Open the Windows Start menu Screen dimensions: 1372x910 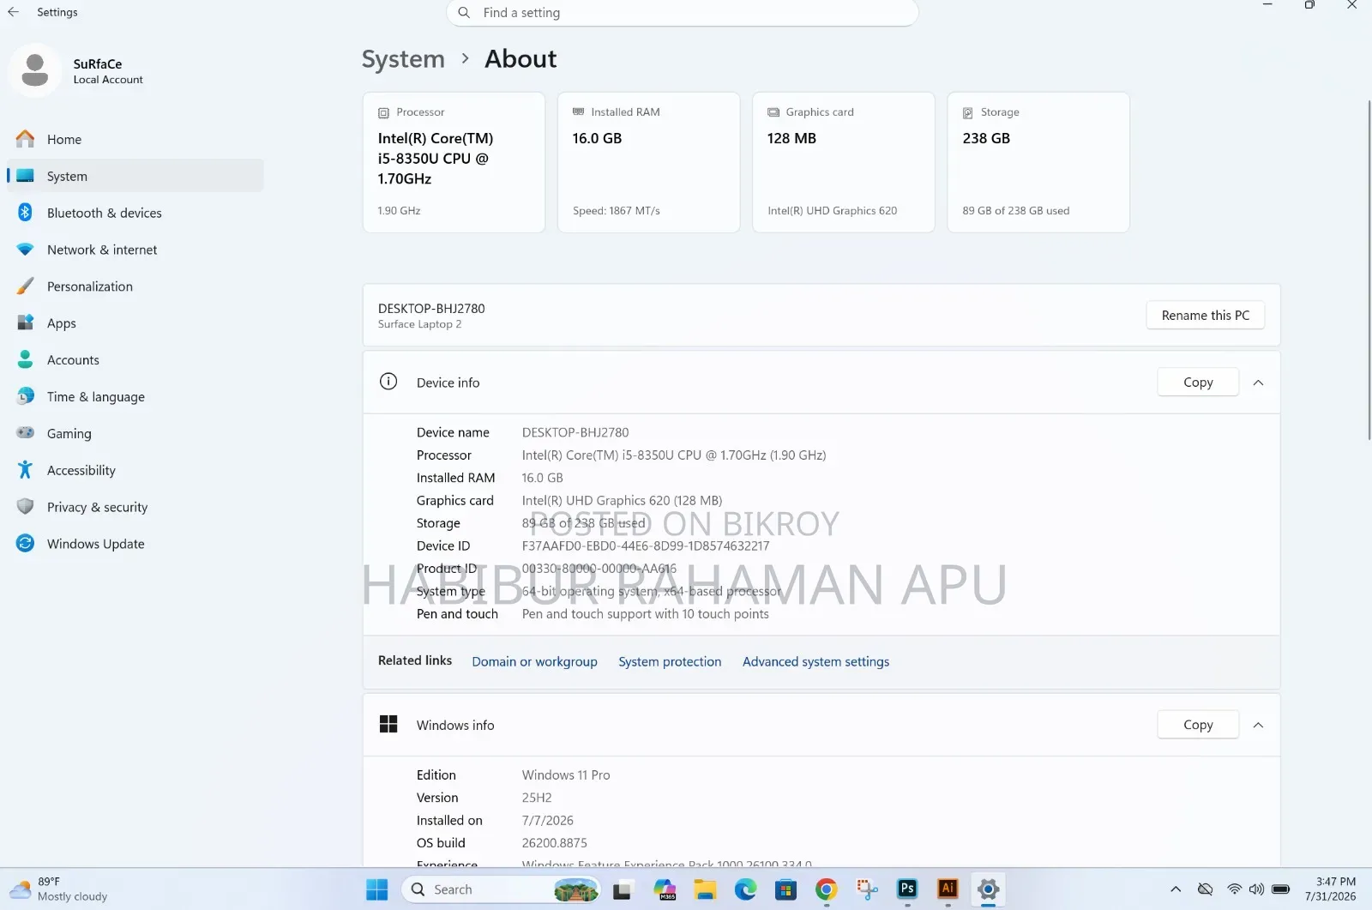pyautogui.click(x=377, y=889)
